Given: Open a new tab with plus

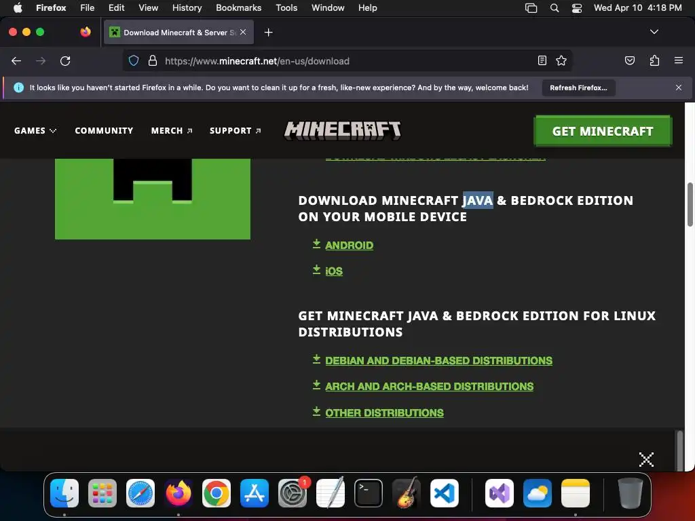Looking at the screenshot, I should click(x=268, y=33).
